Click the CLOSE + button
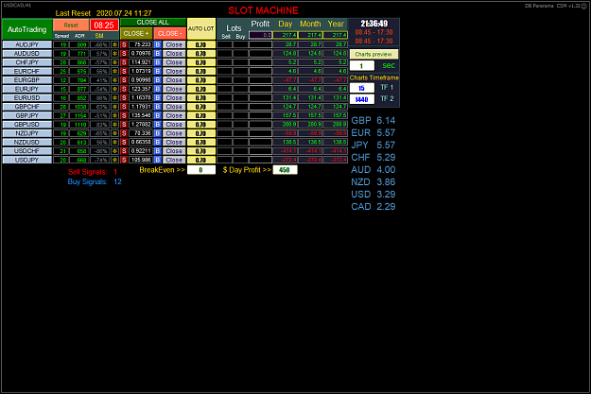The image size is (591, 394). (x=136, y=33)
